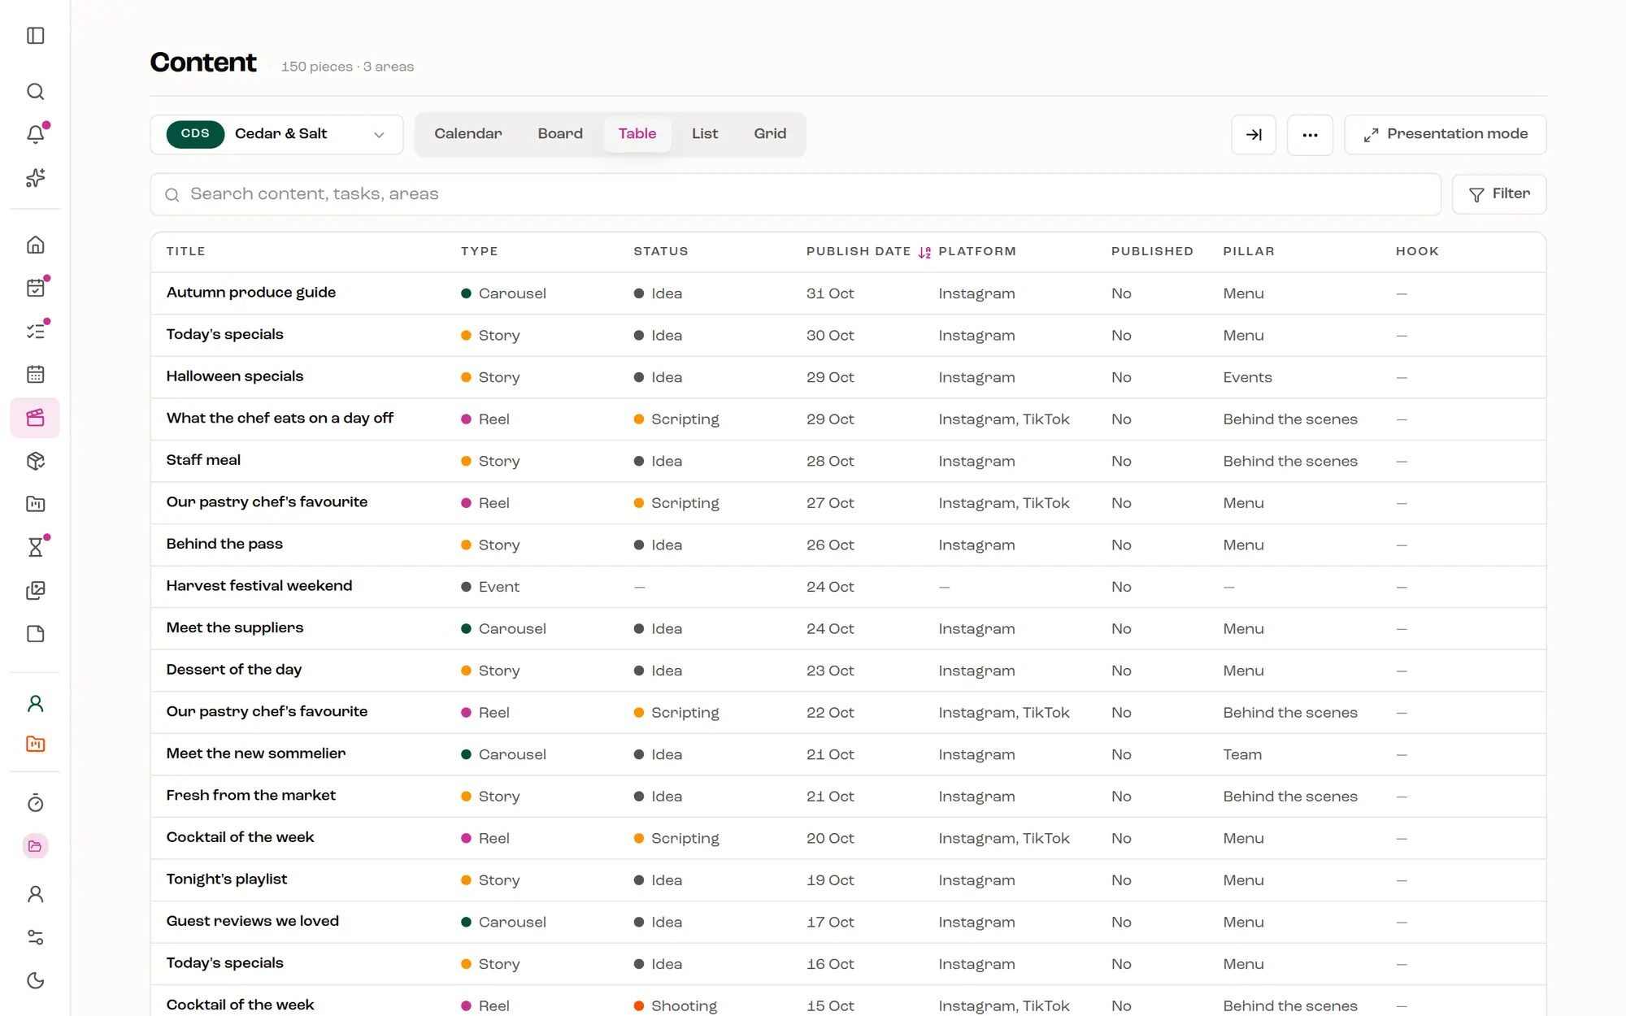Expand the Cedar & Salt workspace dropdown
The height and width of the screenshot is (1016, 1626).
click(x=276, y=134)
